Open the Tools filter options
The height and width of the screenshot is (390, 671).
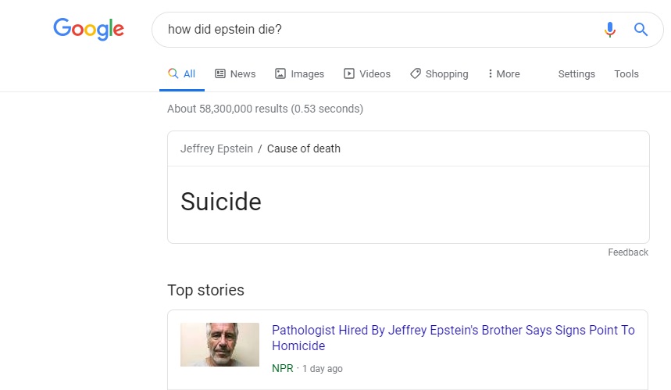(x=626, y=73)
